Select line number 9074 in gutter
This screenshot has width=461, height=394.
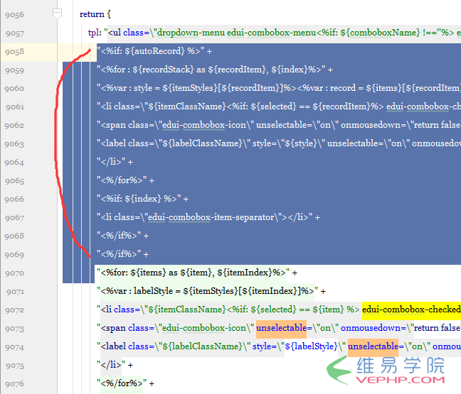(x=15, y=347)
